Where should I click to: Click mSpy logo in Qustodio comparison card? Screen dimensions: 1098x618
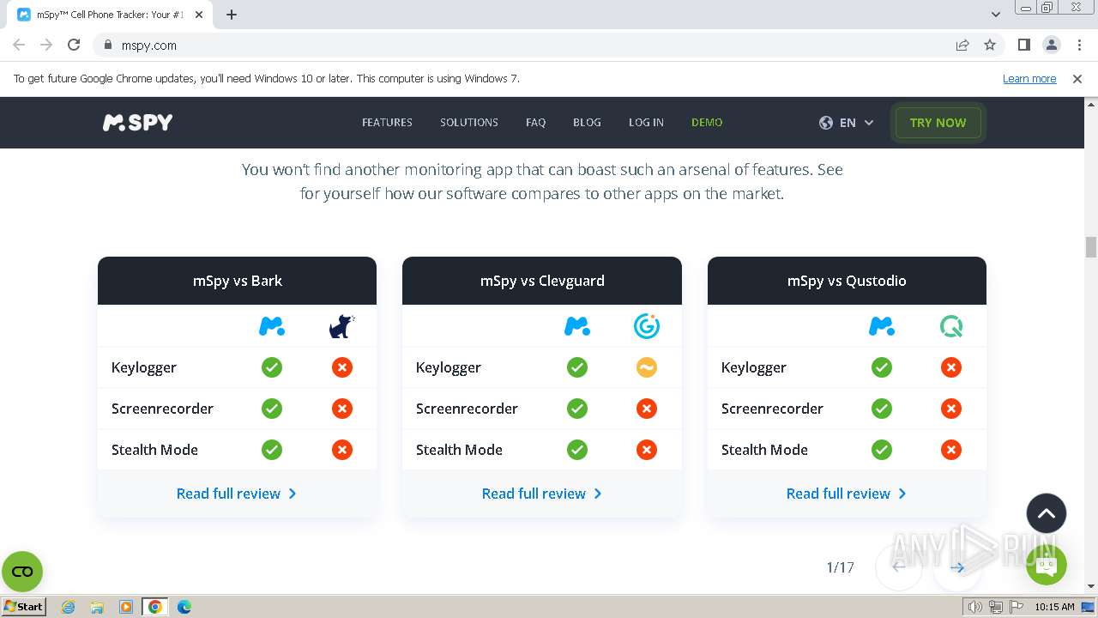coord(882,326)
